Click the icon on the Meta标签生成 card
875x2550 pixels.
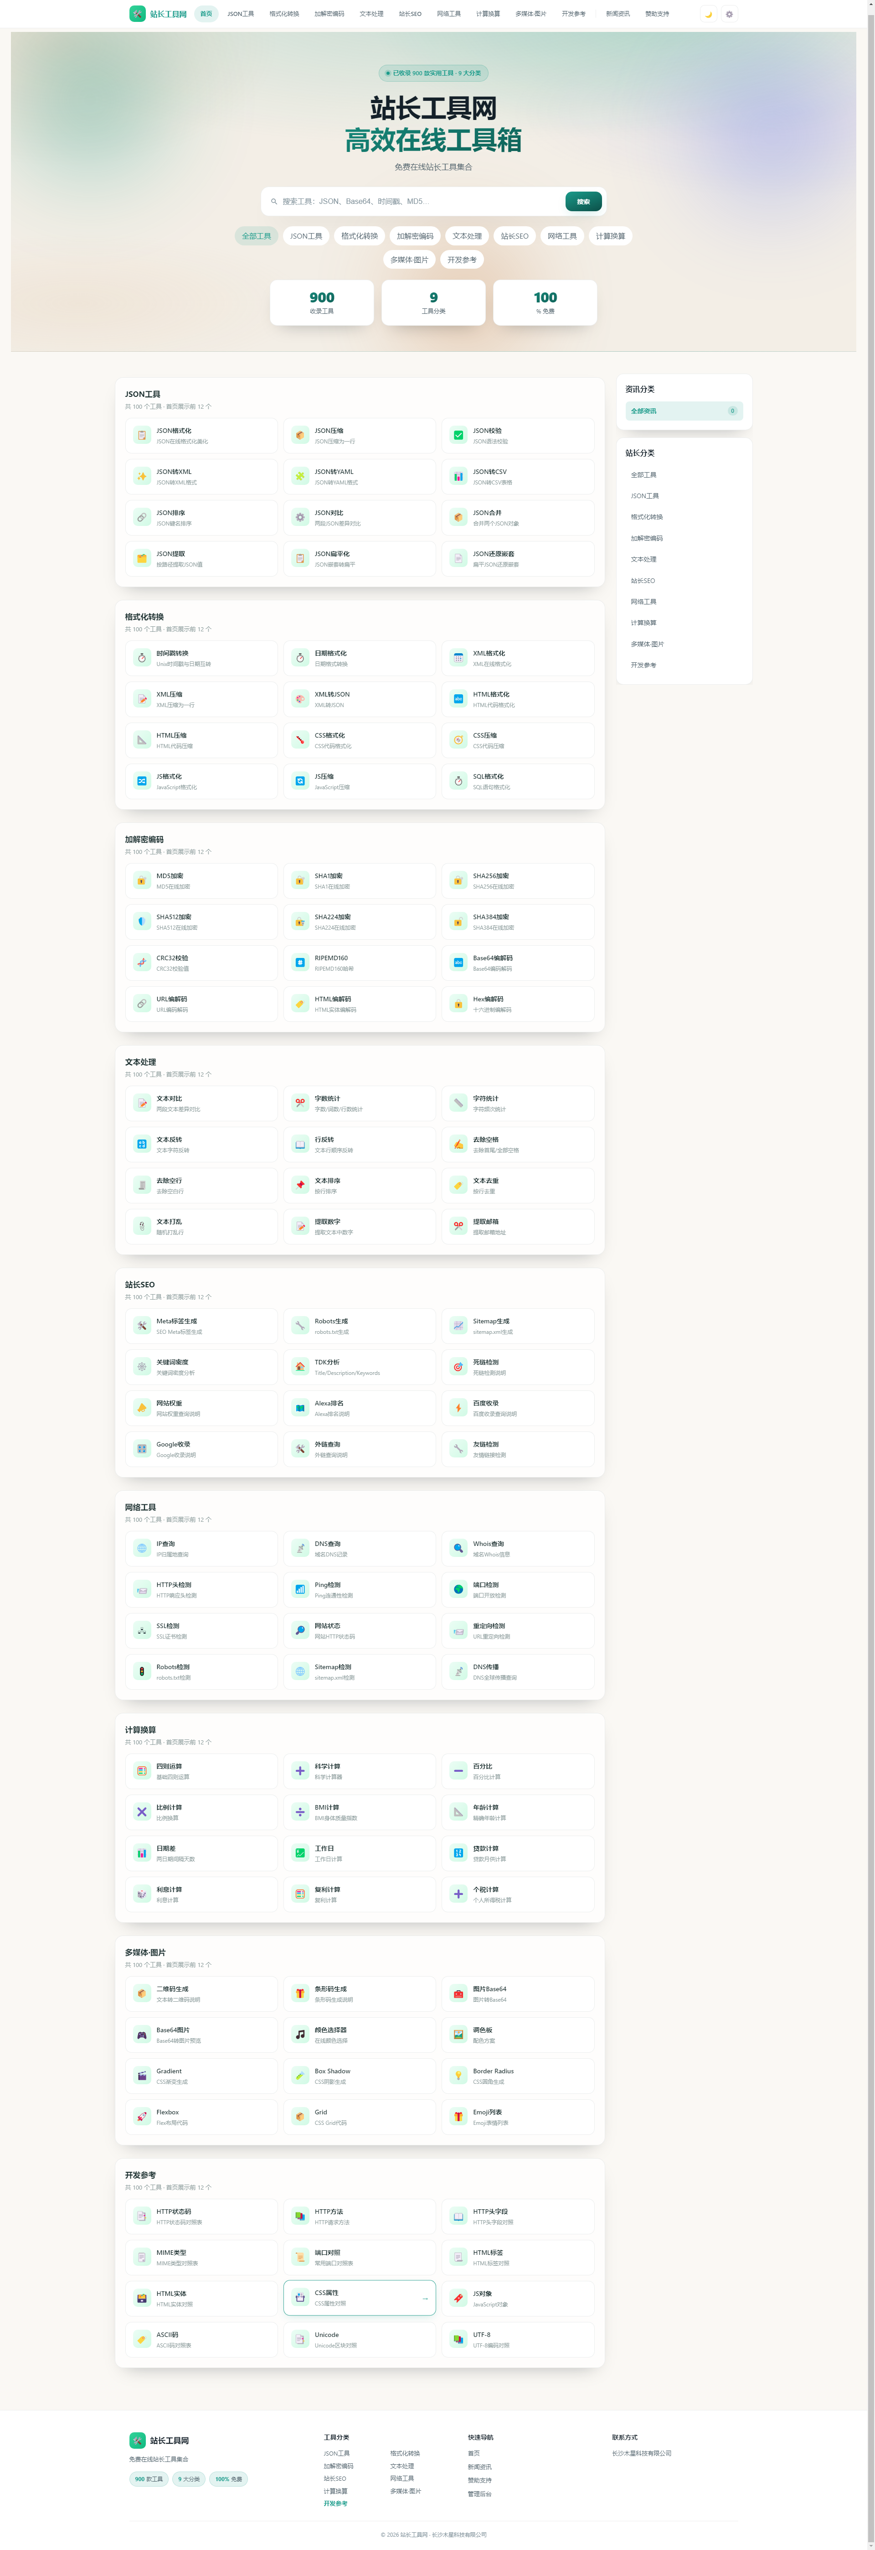point(142,1326)
